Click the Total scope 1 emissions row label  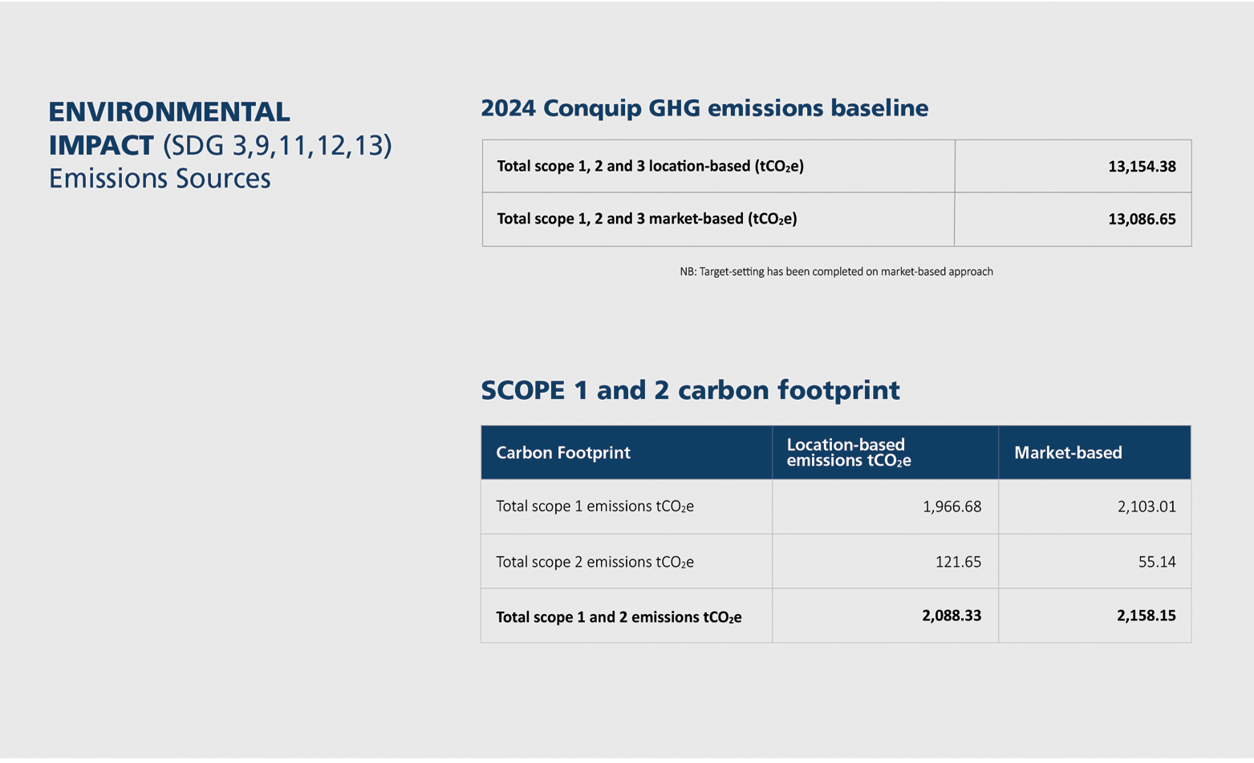595,507
